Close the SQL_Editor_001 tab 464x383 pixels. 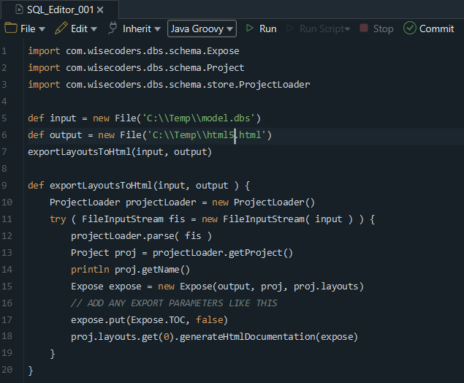pos(100,10)
